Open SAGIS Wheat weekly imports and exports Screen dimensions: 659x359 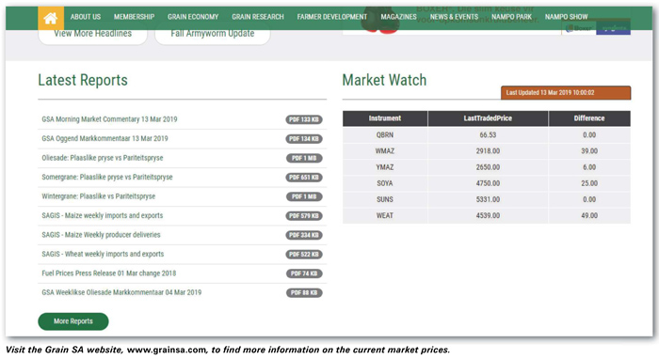[x=103, y=255]
